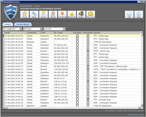Viewport: 146px width, 117px height.
Task: Expand the All Types dropdown
Action: 41,29
